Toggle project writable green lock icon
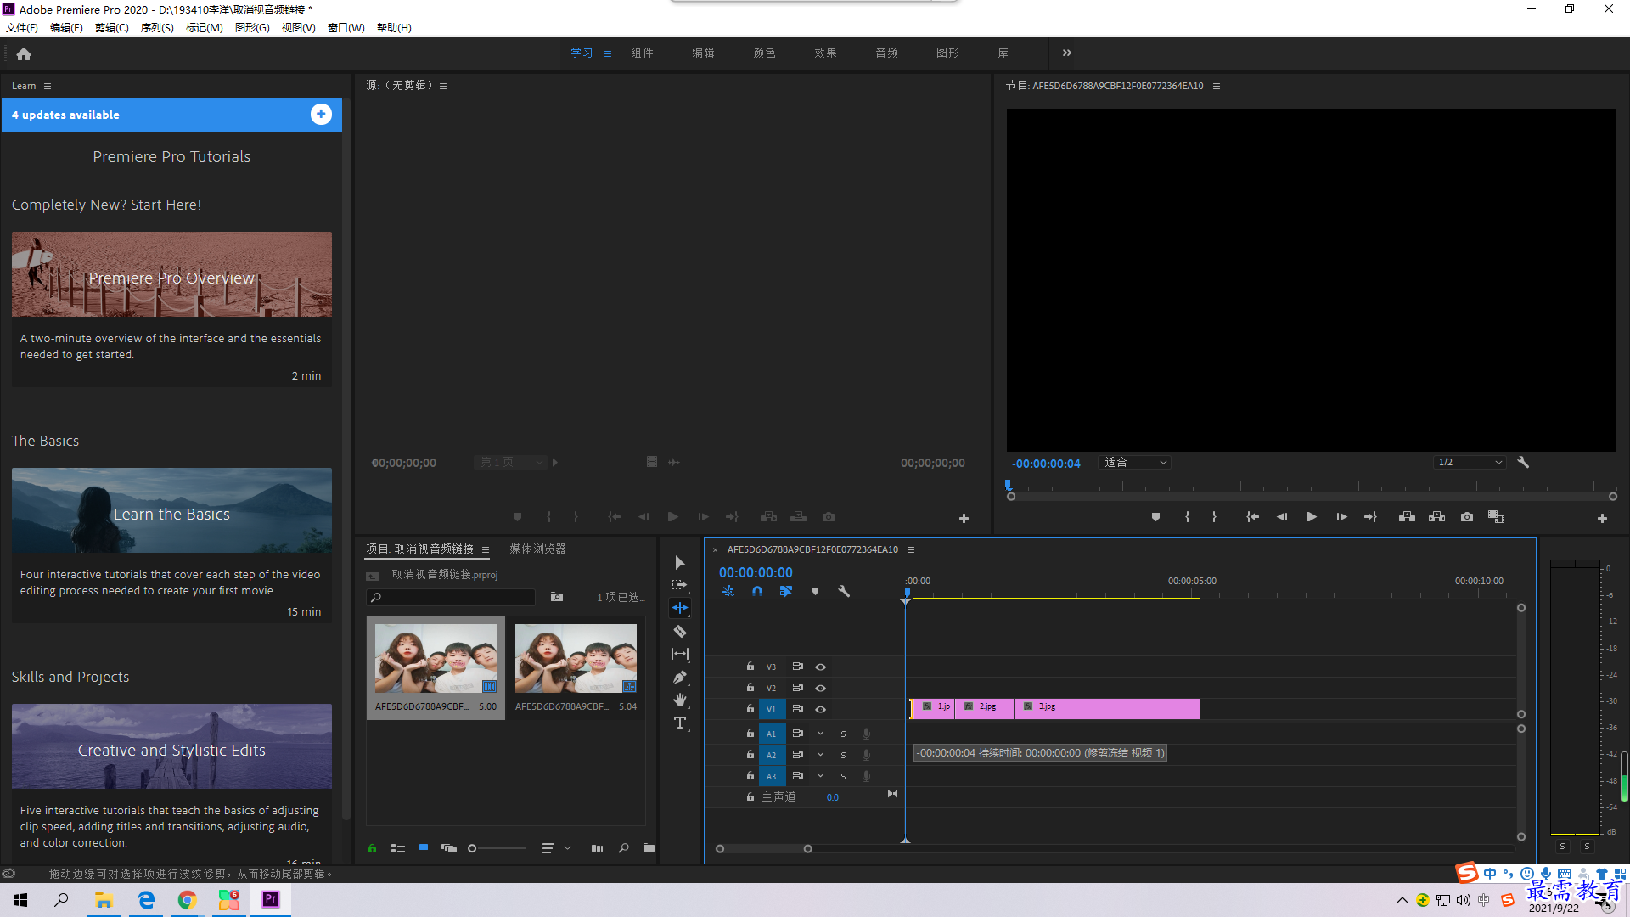The image size is (1630, 917). (372, 848)
